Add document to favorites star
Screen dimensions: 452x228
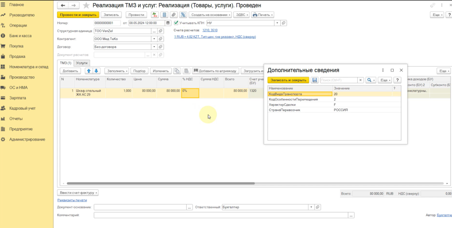pos(85,5)
